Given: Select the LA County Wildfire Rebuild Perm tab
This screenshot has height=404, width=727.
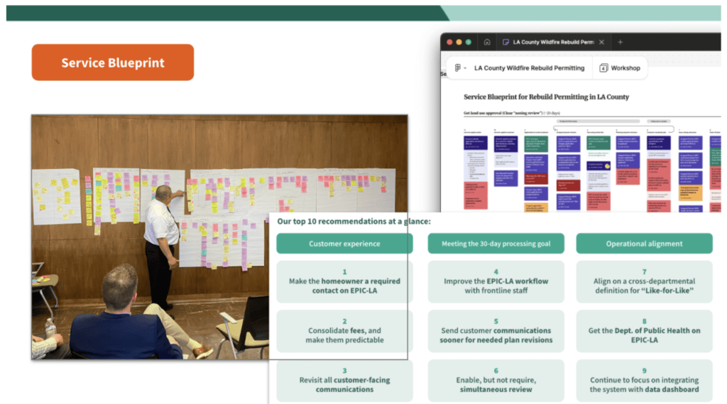Looking at the screenshot, I should pos(552,42).
